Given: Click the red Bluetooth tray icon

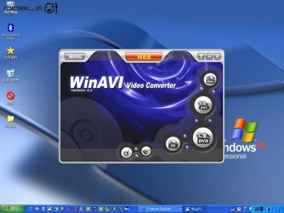Looking at the screenshot, I should [x=261, y=209].
